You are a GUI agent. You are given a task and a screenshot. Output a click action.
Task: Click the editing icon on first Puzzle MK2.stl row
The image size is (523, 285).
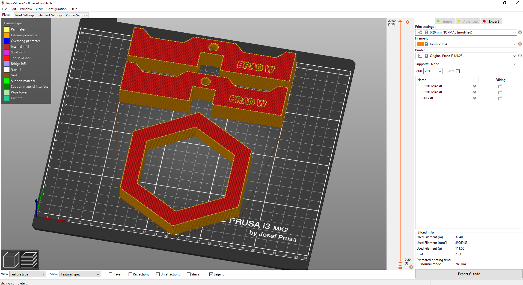(x=500, y=86)
